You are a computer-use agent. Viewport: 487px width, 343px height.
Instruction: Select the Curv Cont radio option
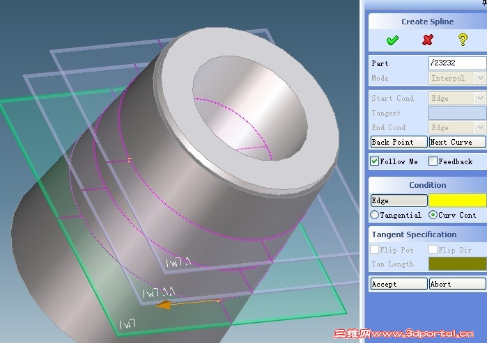point(433,214)
